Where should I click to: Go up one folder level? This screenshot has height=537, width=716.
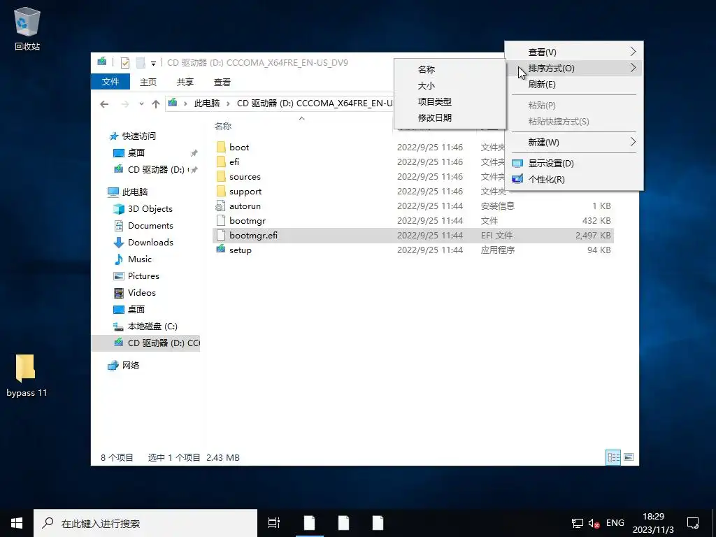point(156,104)
